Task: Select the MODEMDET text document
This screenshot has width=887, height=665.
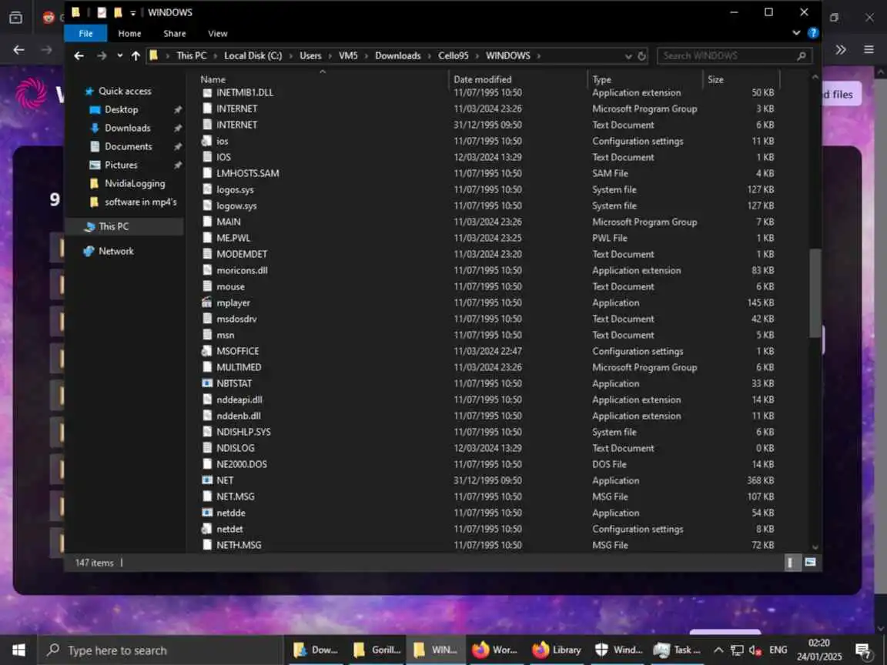Action: [x=242, y=255]
